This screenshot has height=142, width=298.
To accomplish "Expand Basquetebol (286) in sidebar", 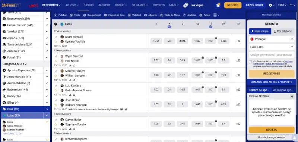I will (x=47, y=19).
